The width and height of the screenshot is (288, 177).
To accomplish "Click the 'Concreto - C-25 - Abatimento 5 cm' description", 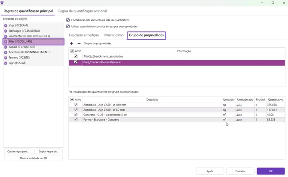I will click(105, 115).
